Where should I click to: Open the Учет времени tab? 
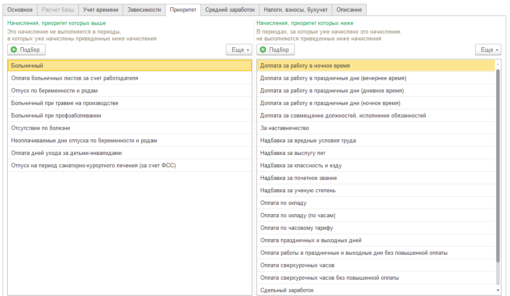tap(100, 9)
